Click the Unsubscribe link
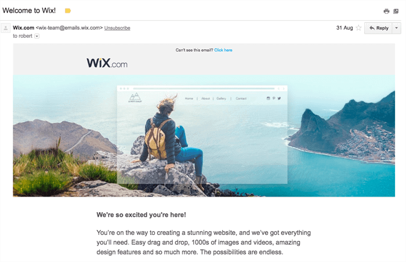The width and height of the screenshot is (406, 262). click(x=117, y=28)
